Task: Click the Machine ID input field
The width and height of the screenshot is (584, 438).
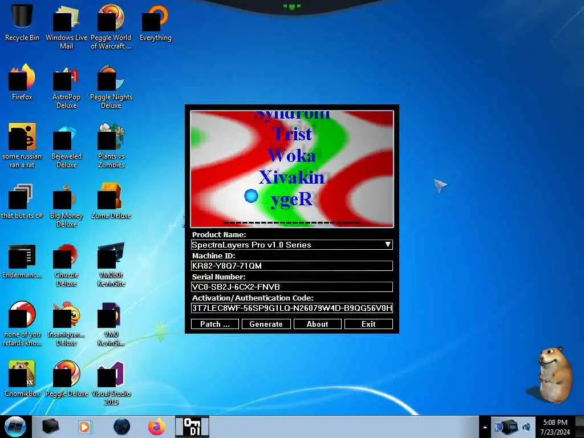Action: tap(291, 266)
